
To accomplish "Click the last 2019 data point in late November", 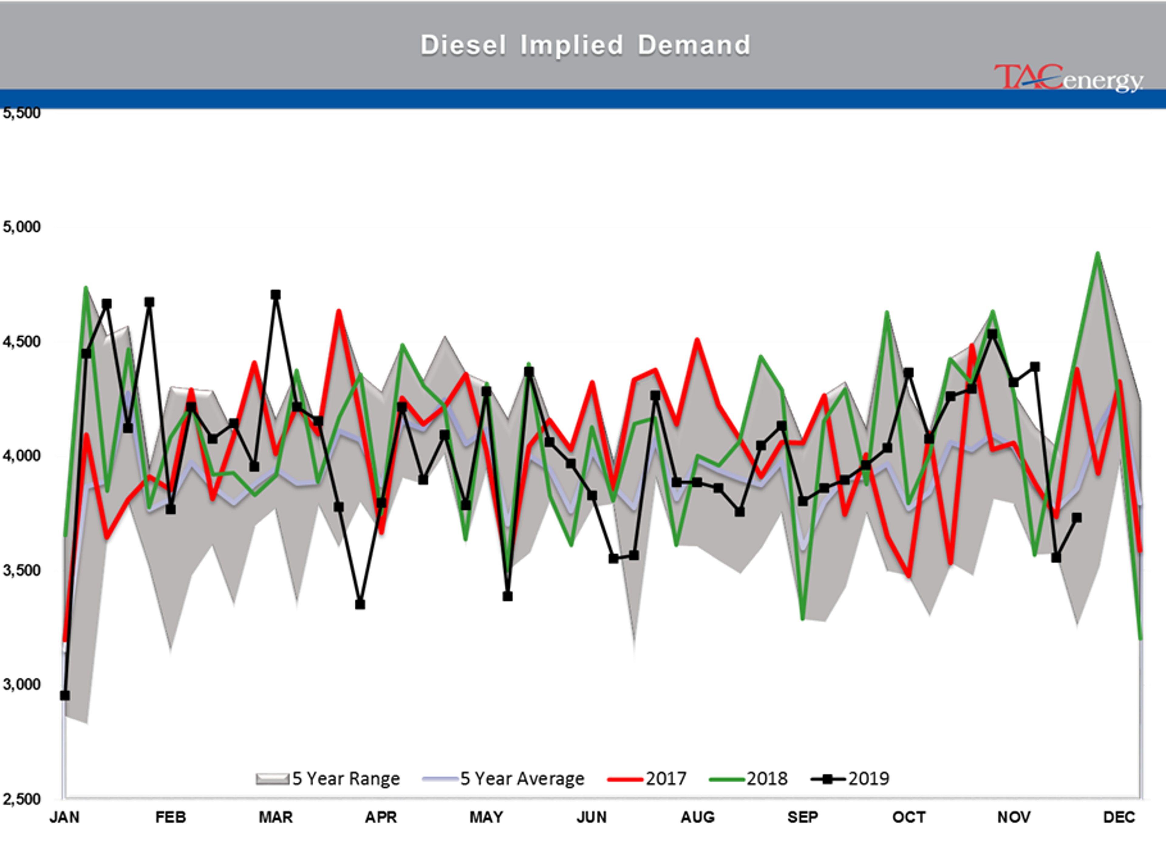I will [1076, 518].
